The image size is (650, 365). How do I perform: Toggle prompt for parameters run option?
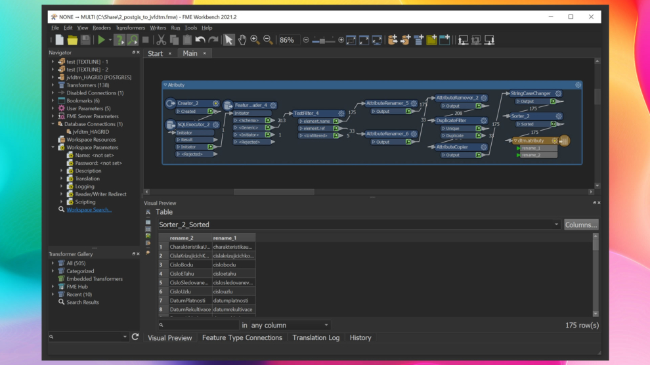119,40
